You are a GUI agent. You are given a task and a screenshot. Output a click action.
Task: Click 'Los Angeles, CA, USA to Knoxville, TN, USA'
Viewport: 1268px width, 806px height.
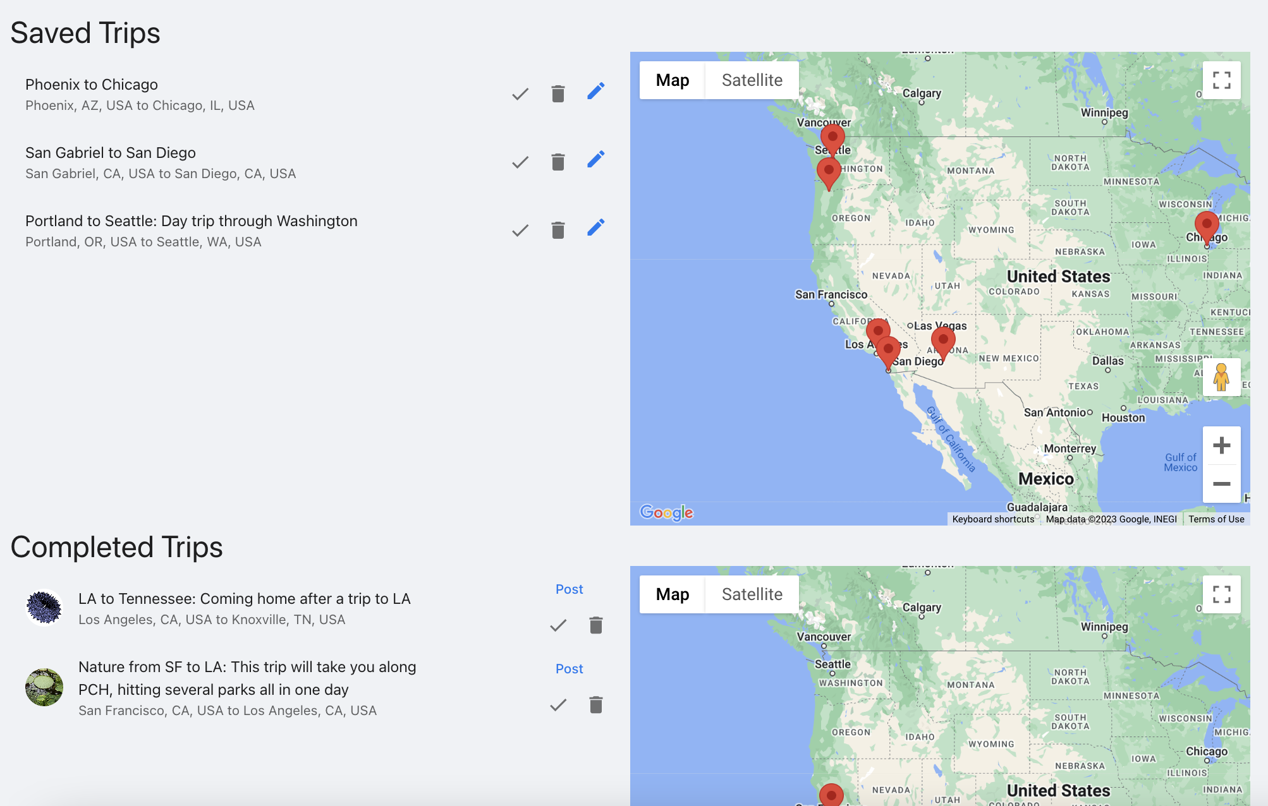tap(212, 620)
